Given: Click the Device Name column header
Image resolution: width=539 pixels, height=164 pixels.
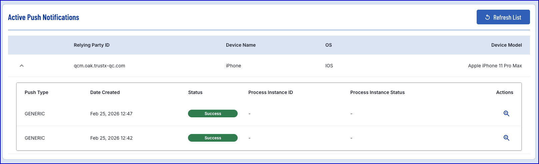Looking at the screenshot, I should click(x=241, y=45).
